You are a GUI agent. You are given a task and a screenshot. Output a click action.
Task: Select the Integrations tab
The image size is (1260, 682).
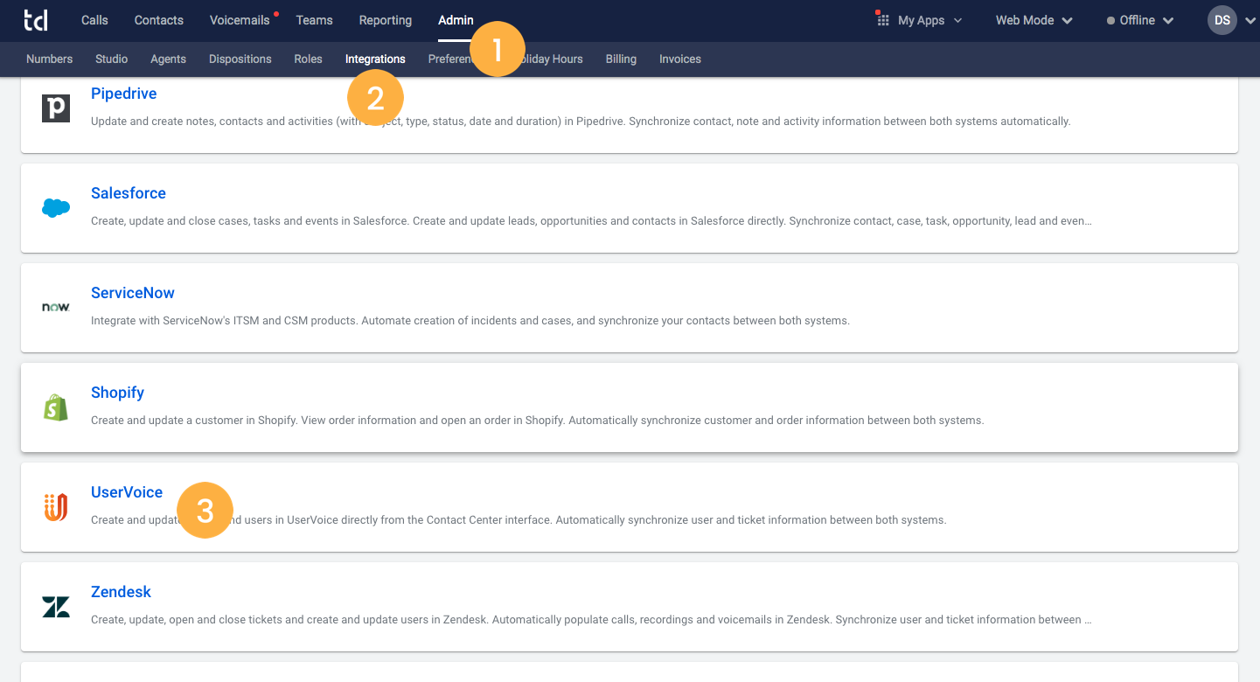pos(375,59)
